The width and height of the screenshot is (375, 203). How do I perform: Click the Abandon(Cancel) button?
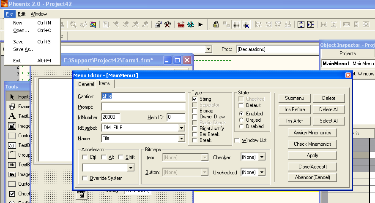(312, 177)
